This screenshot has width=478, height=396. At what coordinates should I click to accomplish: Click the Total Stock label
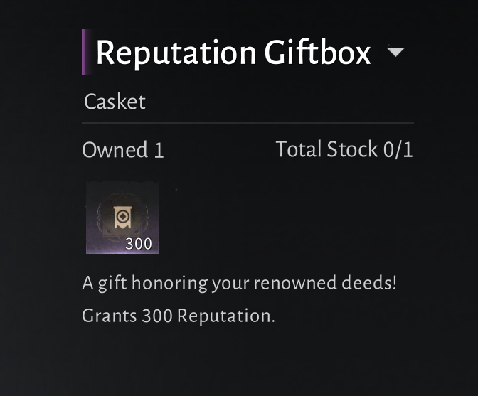326,149
